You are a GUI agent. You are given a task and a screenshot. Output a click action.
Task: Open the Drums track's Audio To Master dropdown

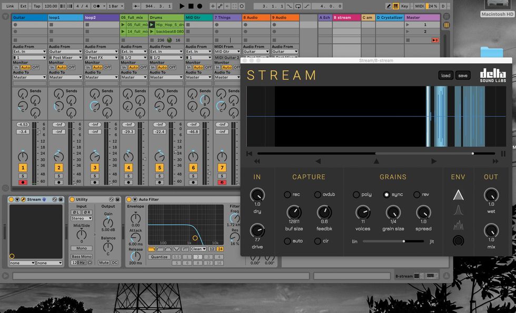(166, 77)
